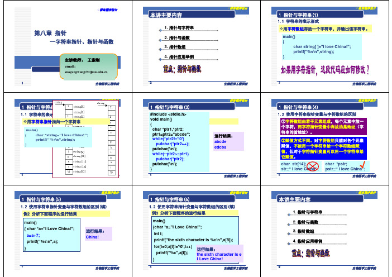Click code line 'char *string="I love China!";'
Image resolution: width=392 pixels, height=277 pixels.
click(x=62, y=135)
